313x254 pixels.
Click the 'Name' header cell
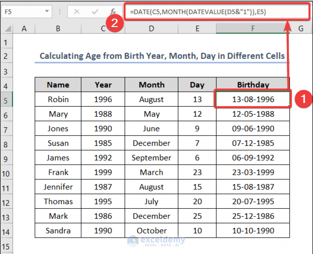pyautogui.click(x=58, y=85)
